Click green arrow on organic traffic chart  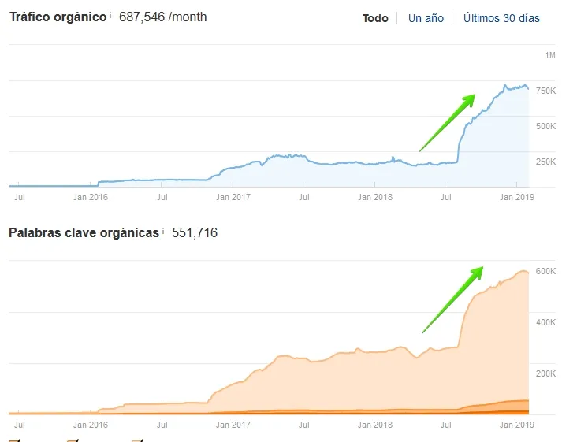(448, 122)
